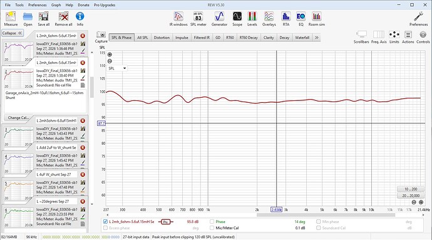Viewport: 432px width, 240px height.
Task: Set range to 10 .. 200 Hz
Action: coord(411,189)
